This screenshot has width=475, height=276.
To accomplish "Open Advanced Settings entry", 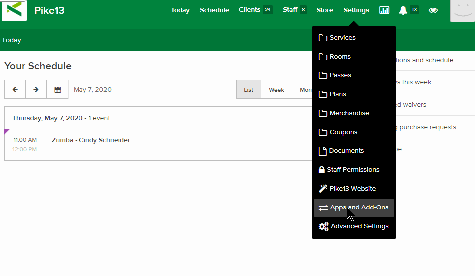I will tap(354, 226).
